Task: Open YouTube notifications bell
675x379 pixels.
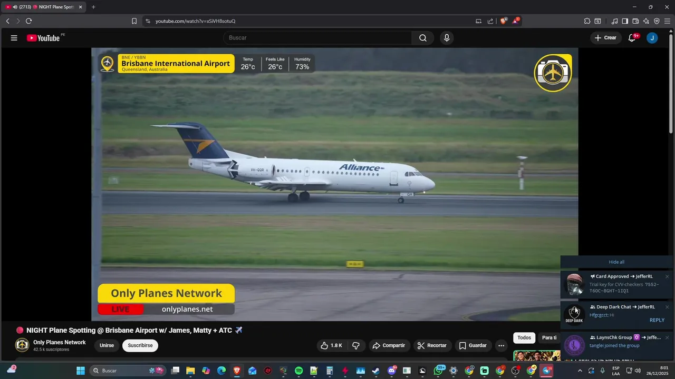Action: [x=632, y=38]
